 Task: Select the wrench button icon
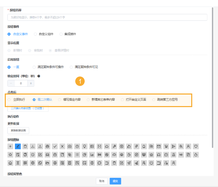click(114, 147)
